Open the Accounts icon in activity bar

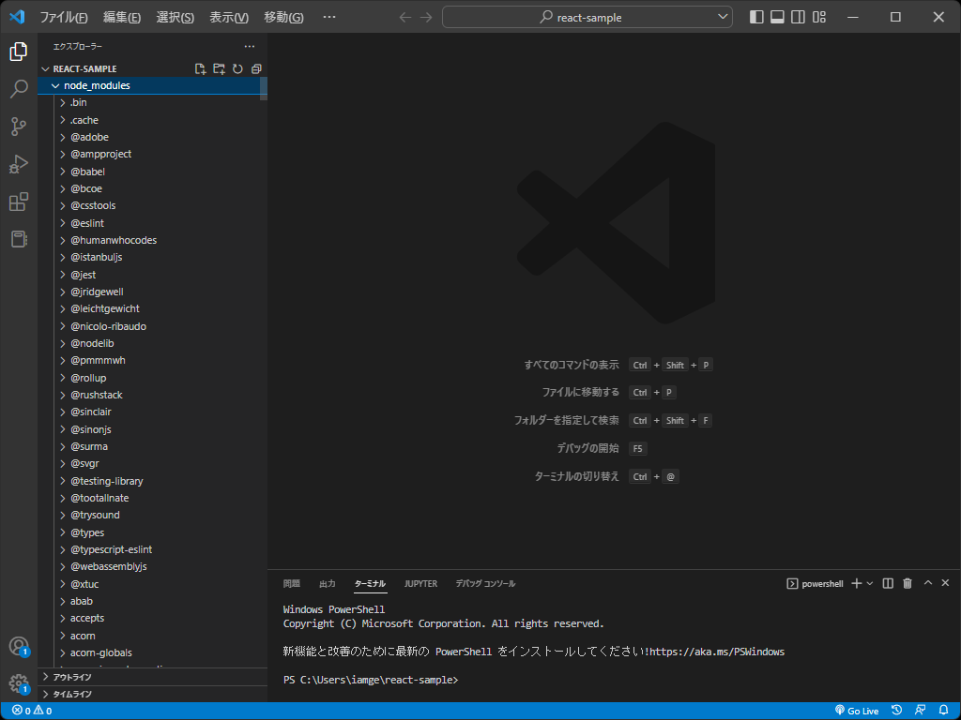pyautogui.click(x=19, y=646)
